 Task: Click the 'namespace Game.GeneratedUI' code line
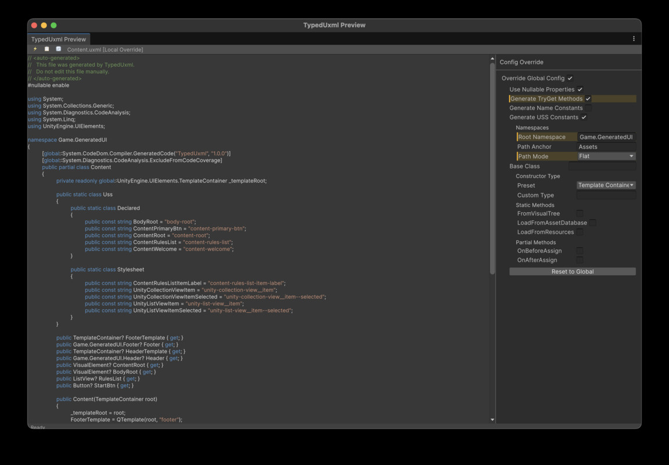coord(67,140)
